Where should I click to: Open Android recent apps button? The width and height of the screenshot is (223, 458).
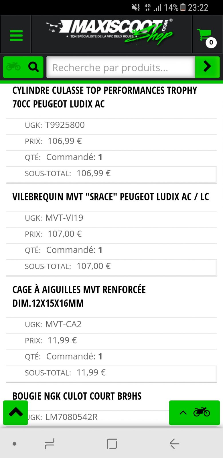pyautogui.click(x=50, y=444)
